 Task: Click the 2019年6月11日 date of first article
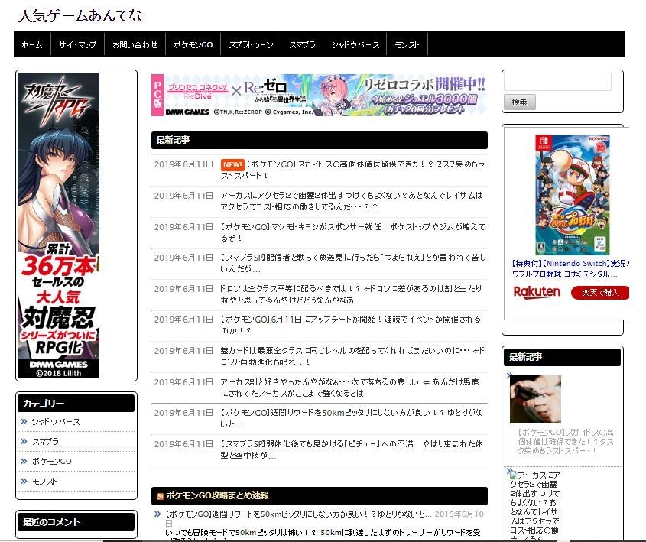[x=183, y=164]
